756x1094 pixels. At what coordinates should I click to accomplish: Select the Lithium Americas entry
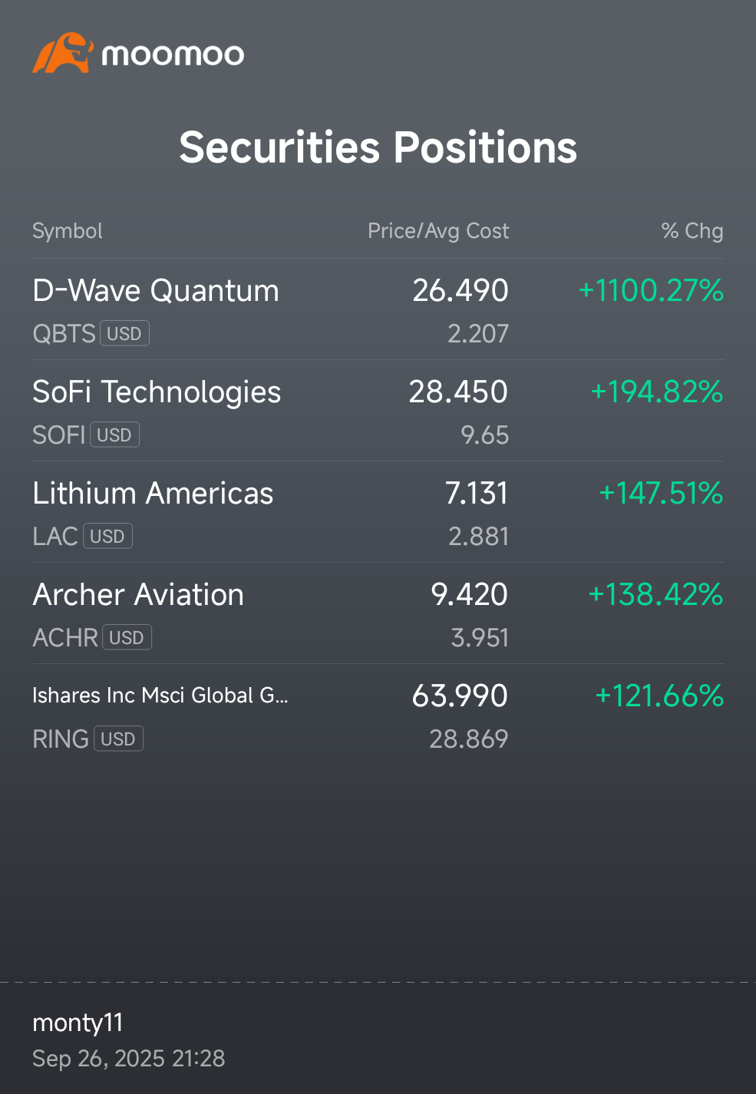click(378, 512)
